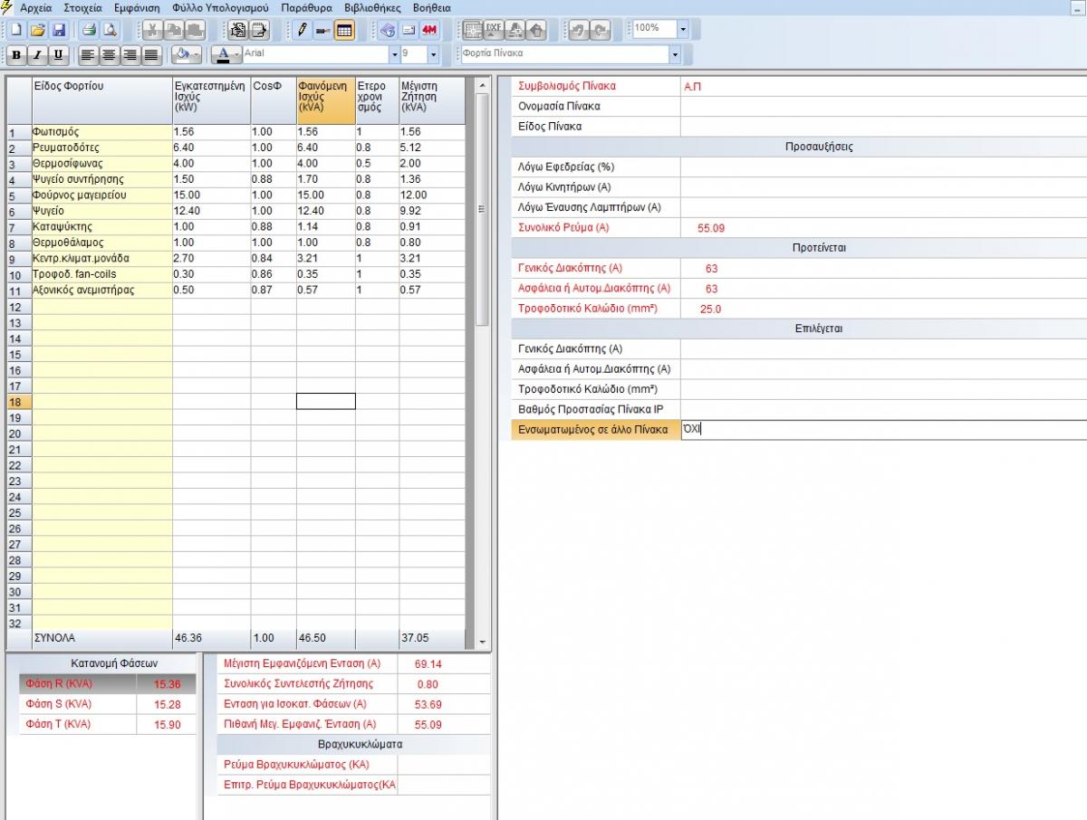Viewport: 1087px width, 820px height.
Task: Print using the printer icon
Action: pos(90,30)
